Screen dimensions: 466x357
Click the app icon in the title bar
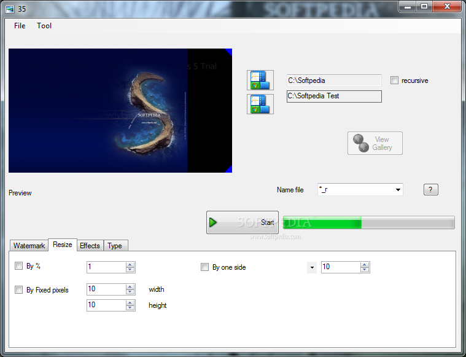(10, 9)
